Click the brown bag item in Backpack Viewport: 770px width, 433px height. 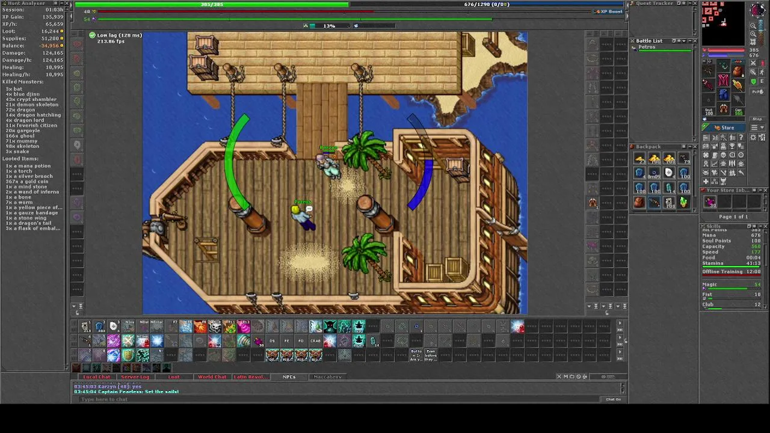pos(639,202)
